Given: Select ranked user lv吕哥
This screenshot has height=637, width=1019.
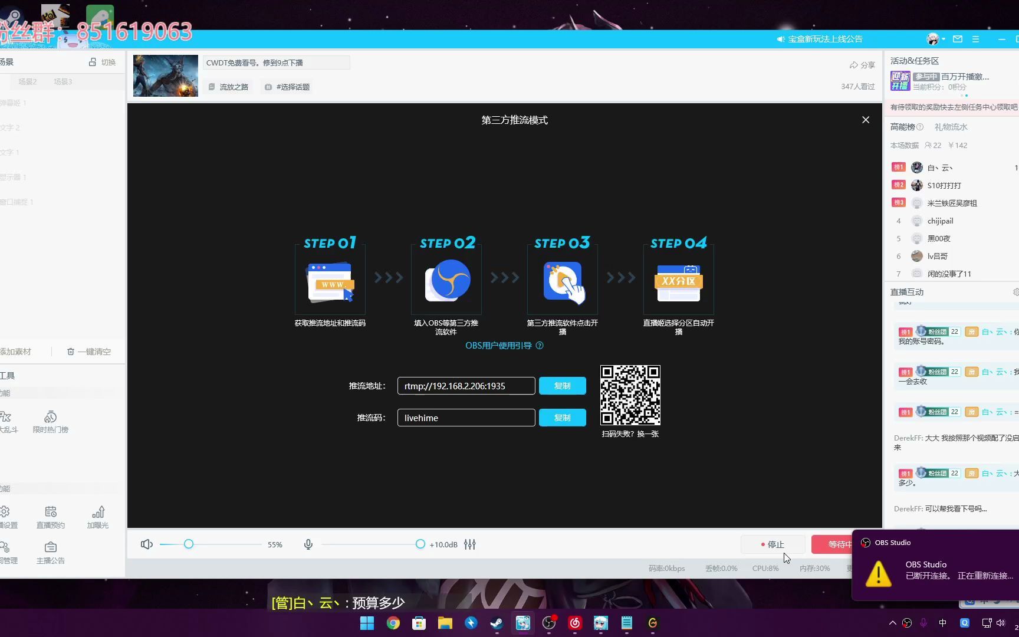Looking at the screenshot, I should 937,256.
